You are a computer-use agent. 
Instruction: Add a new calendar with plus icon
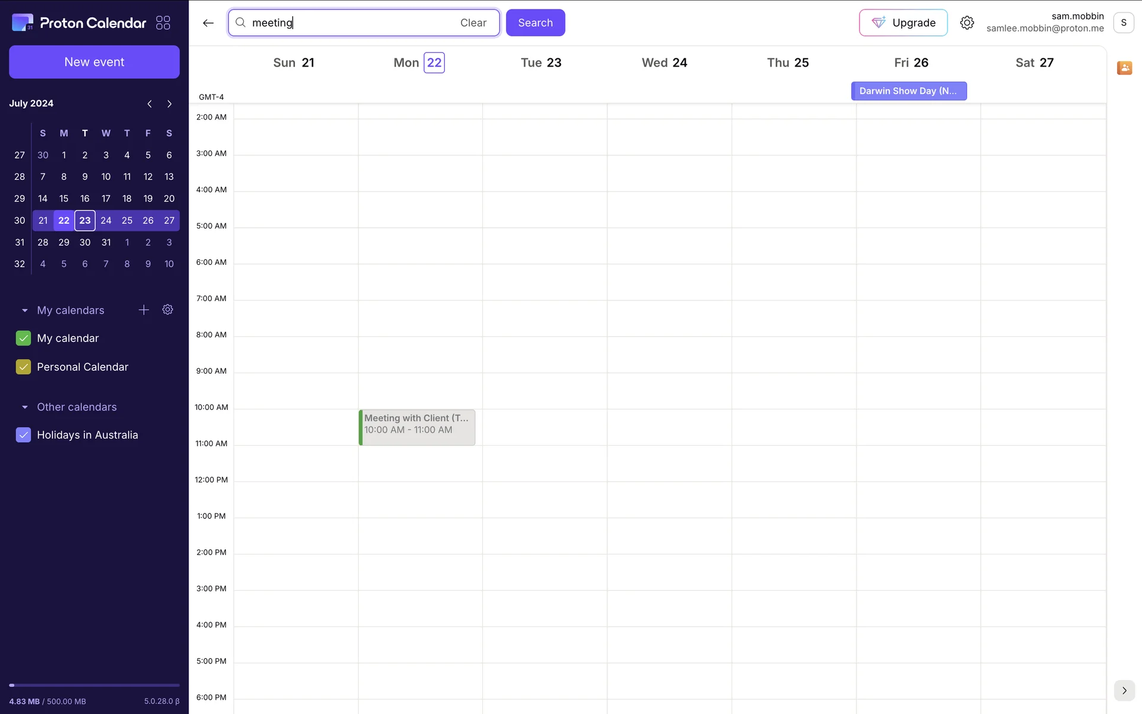144,310
